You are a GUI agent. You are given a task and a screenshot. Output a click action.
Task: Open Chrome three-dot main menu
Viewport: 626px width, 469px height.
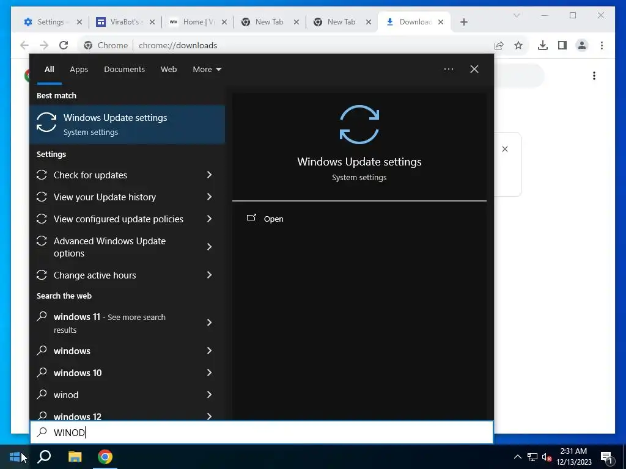point(602,45)
